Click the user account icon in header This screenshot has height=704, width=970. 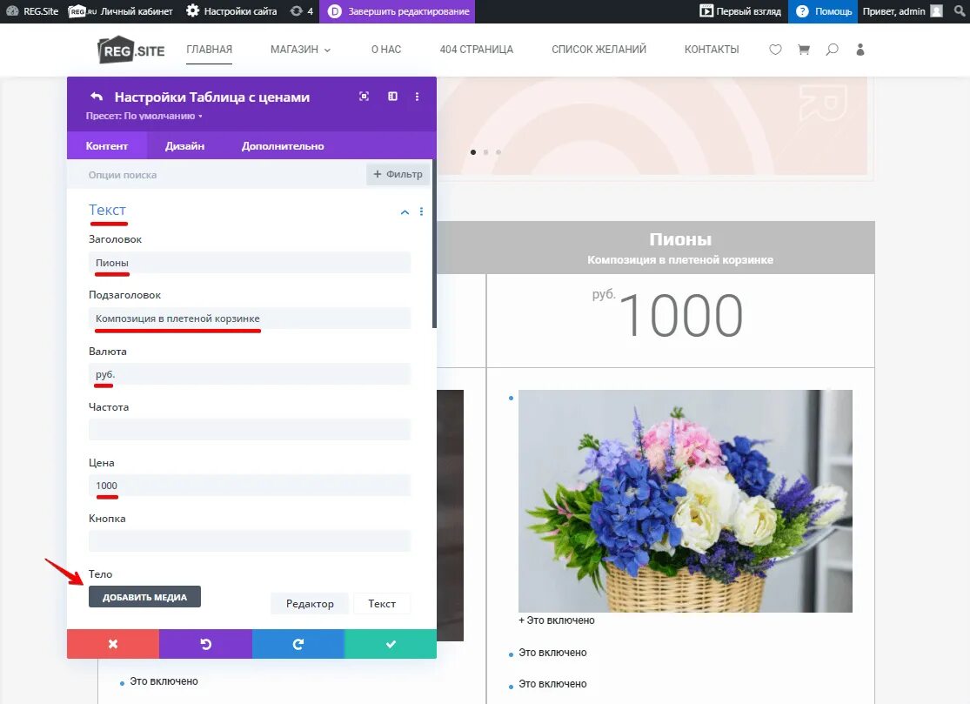coord(860,50)
